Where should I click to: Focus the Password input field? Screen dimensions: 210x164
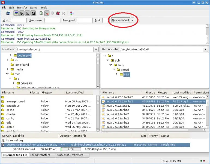[x=85, y=20]
